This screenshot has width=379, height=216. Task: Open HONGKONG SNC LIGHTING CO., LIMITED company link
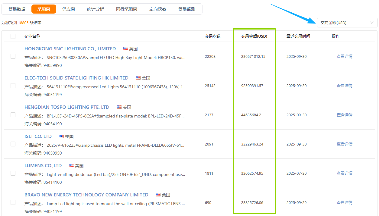70,49
